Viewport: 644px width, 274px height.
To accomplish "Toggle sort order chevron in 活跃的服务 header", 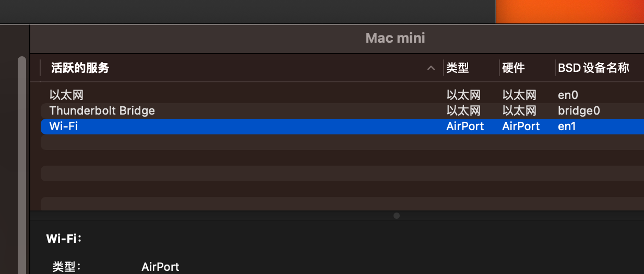I will (431, 68).
